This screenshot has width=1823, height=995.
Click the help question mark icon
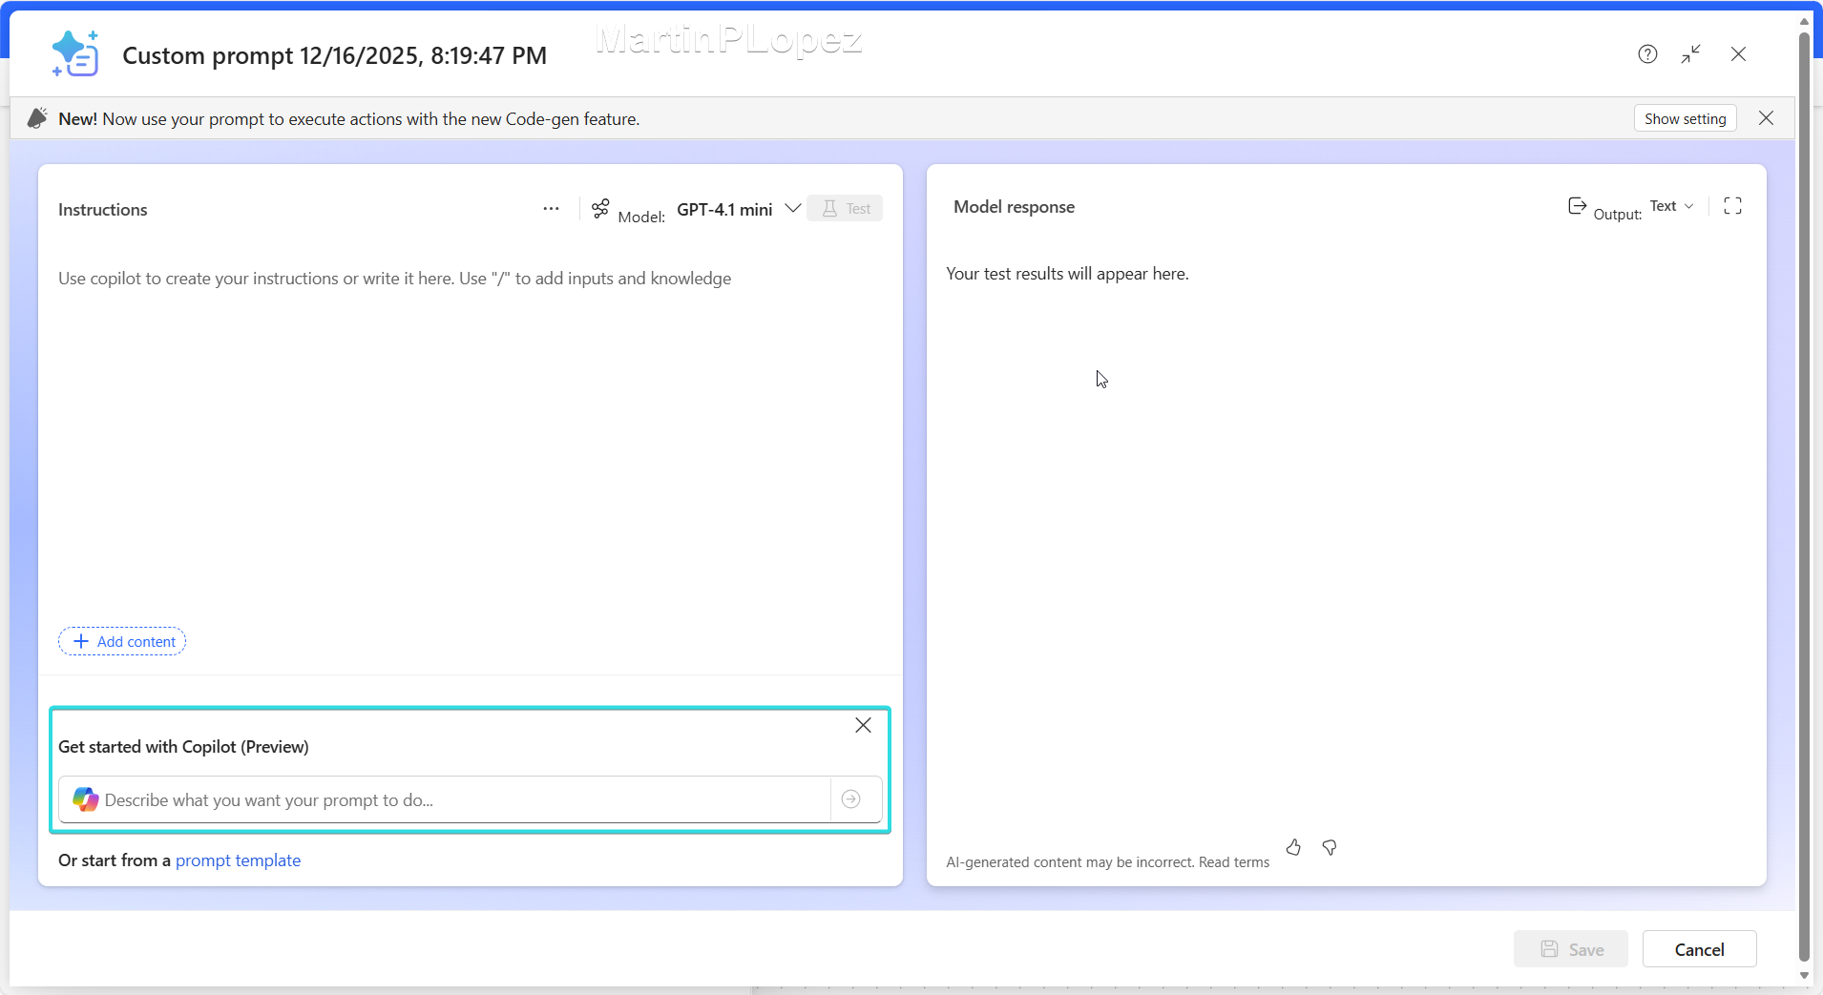coord(1647,54)
